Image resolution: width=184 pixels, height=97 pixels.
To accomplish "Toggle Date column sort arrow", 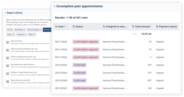I will [65, 27].
